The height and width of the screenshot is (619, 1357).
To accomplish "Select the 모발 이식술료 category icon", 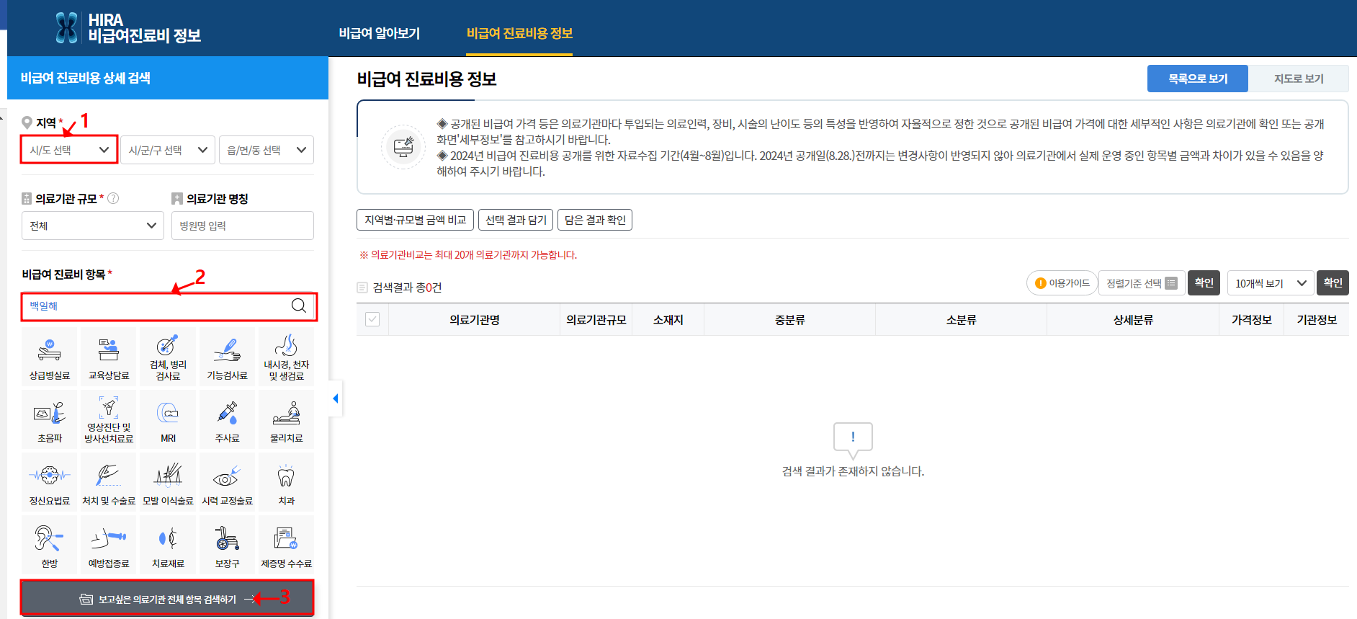I will coord(168,482).
